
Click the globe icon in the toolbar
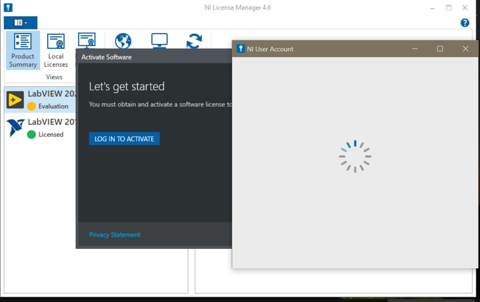[x=123, y=41]
